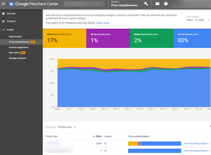
Task: Click the Google Merchant Center logo icon
Action: pos(11,4)
